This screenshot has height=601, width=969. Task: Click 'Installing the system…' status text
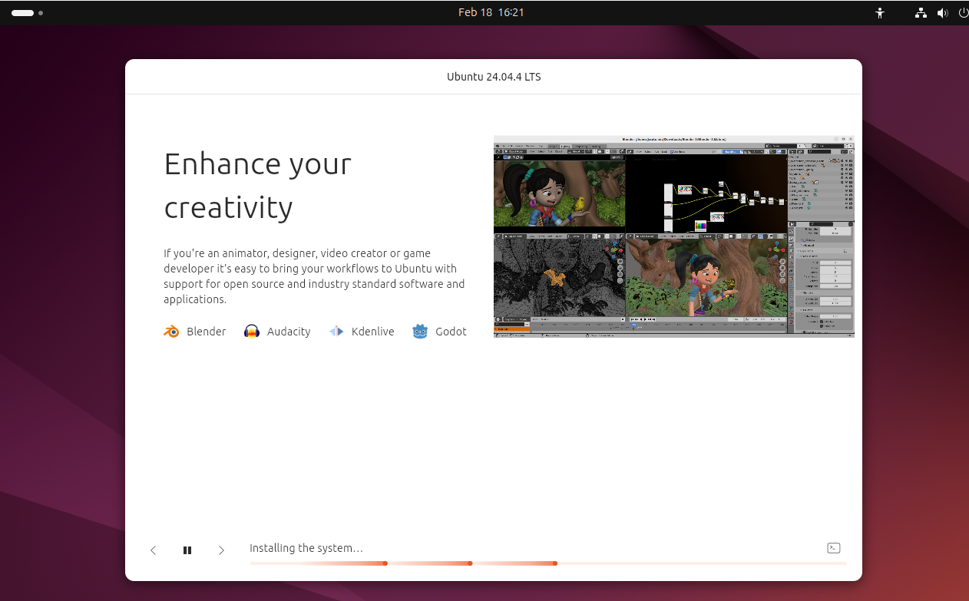306,548
